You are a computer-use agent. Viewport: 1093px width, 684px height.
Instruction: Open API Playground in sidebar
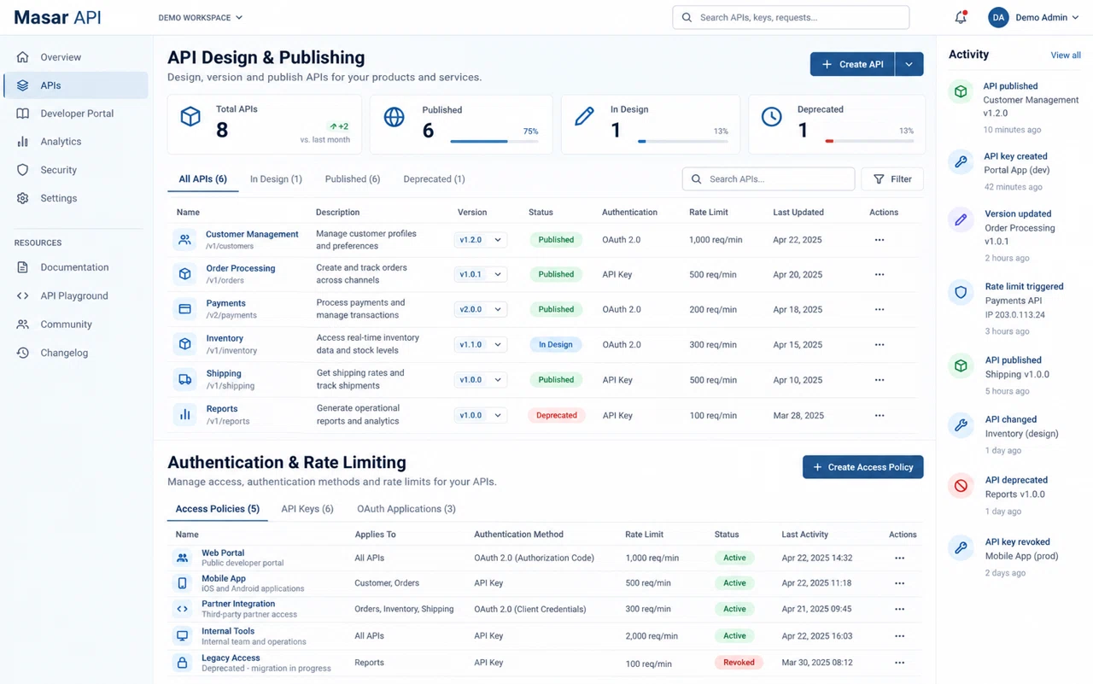(x=76, y=295)
